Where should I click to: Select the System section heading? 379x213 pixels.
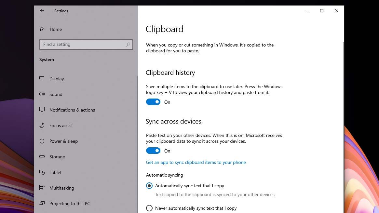click(x=47, y=60)
